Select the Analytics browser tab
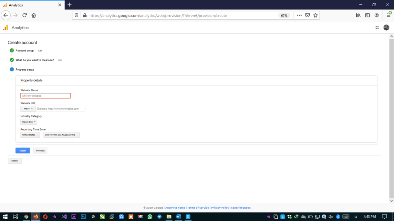 pos(31,5)
